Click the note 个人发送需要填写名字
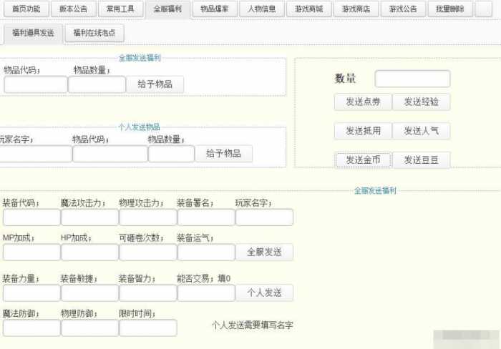 click(253, 325)
